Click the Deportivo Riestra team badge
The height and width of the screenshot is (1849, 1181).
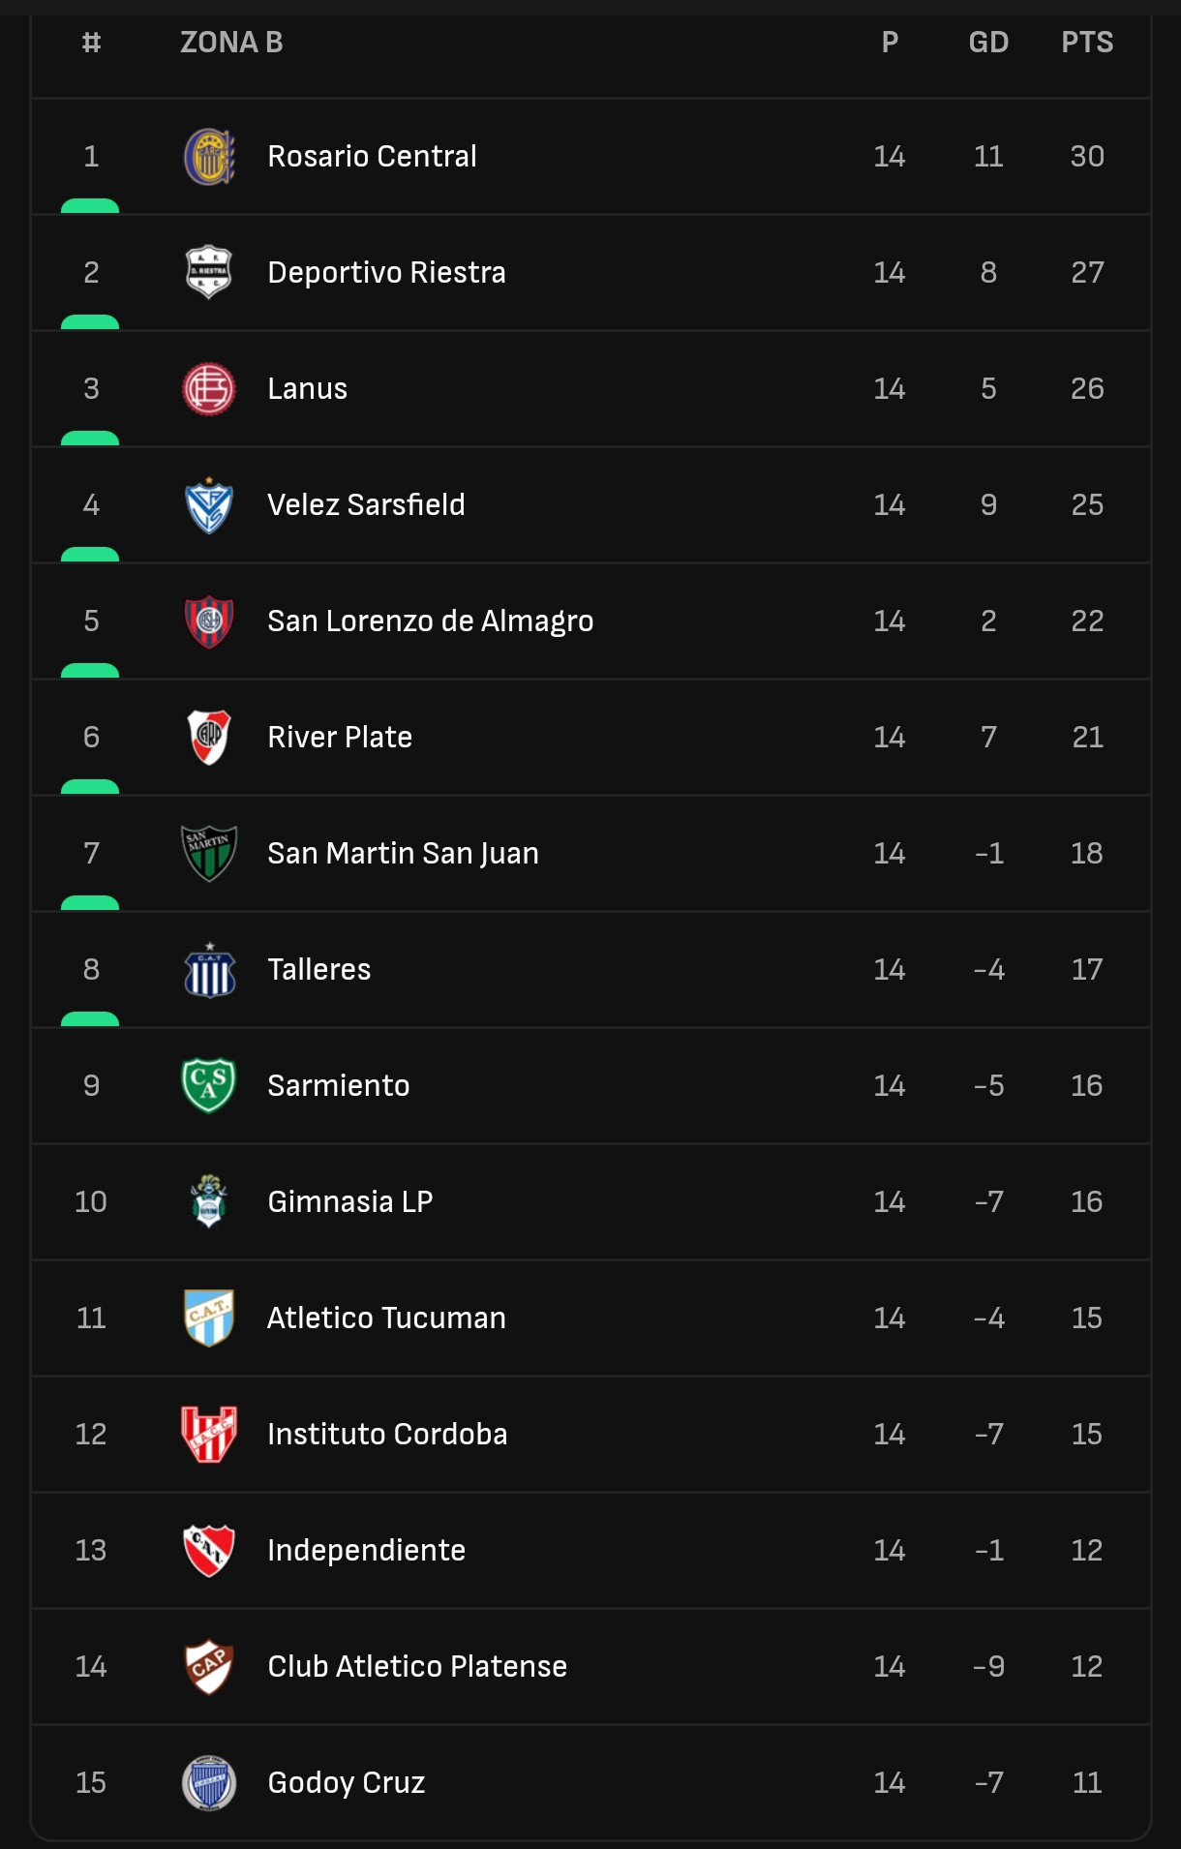[209, 273]
